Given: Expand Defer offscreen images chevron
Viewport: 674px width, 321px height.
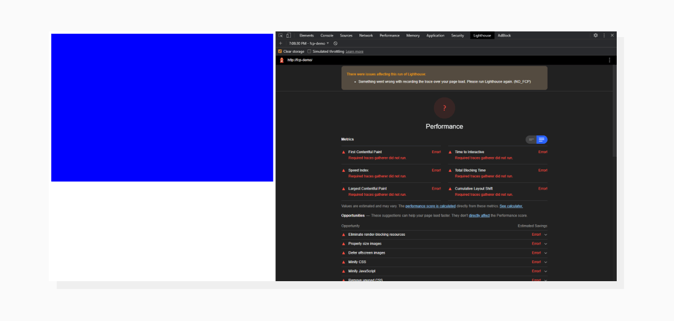Looking at the screenshot, I should (x=545, y=253).
